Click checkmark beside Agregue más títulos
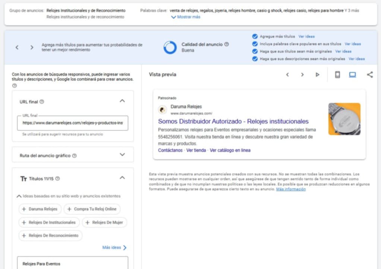The width and height of the screenshot is (381, 269). click(x=255, y=37)
